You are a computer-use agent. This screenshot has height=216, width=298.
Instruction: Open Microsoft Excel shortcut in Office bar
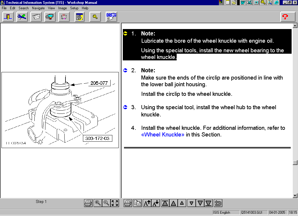click(249, 2)
